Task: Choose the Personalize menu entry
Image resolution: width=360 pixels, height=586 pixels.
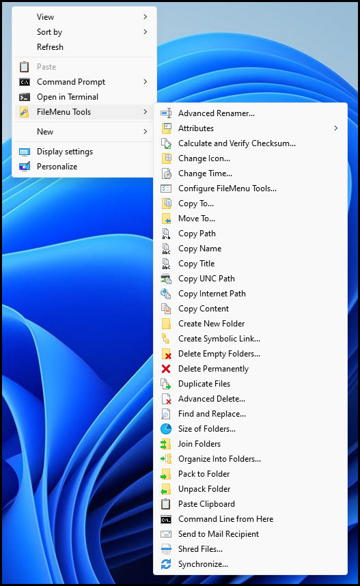Action: point(84,167)
